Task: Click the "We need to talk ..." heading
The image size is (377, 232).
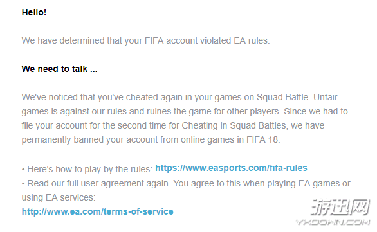Action: coord(59,69)
